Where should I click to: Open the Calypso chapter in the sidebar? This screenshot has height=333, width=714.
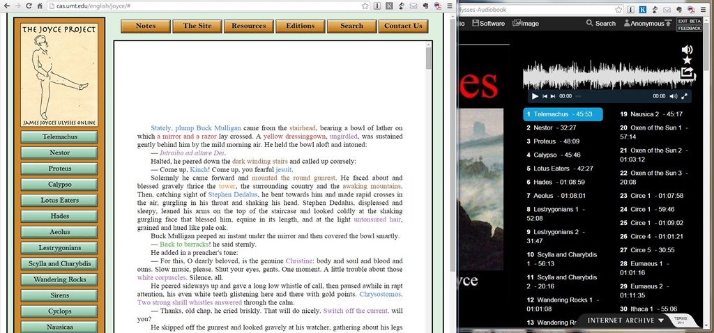coord(59,185)
